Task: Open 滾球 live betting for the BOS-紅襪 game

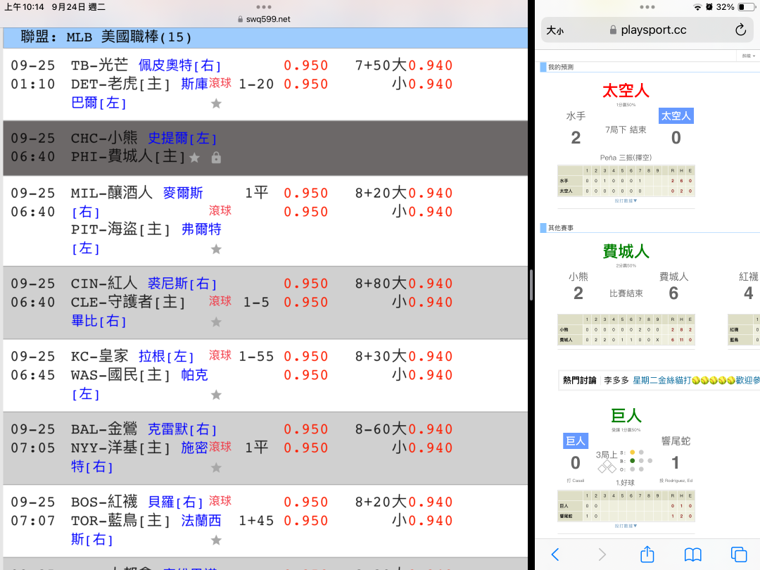Action: click(220, 501)
